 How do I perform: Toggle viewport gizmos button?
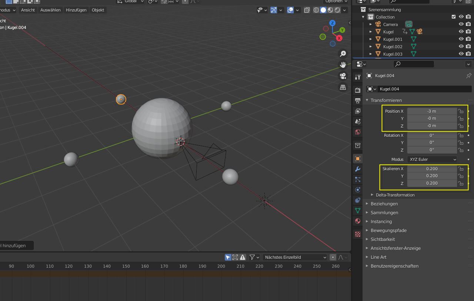(274, 10)
